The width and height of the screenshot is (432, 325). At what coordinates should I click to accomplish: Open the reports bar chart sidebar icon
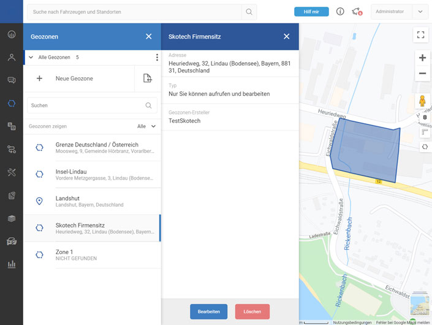click(11, 264)
